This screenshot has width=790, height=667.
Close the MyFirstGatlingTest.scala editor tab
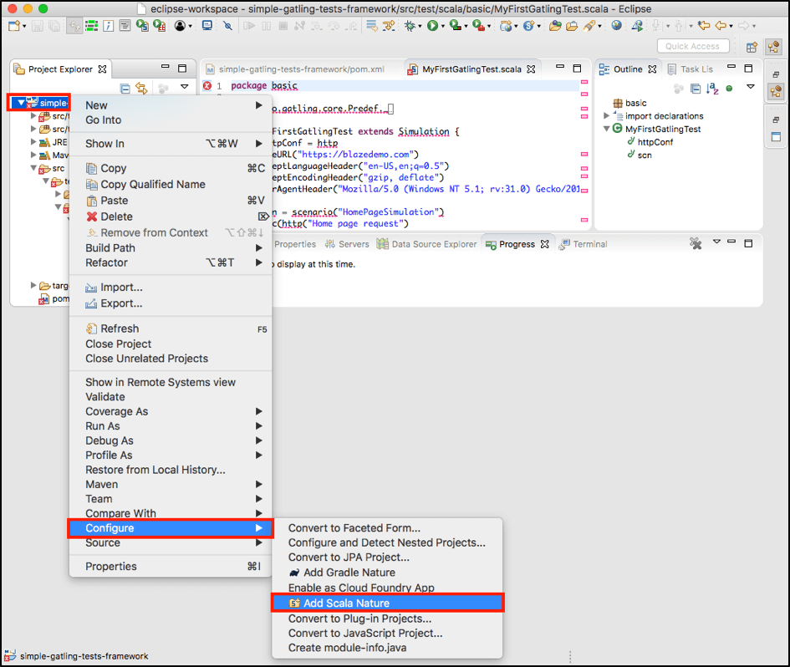click(x=531, y=69)
